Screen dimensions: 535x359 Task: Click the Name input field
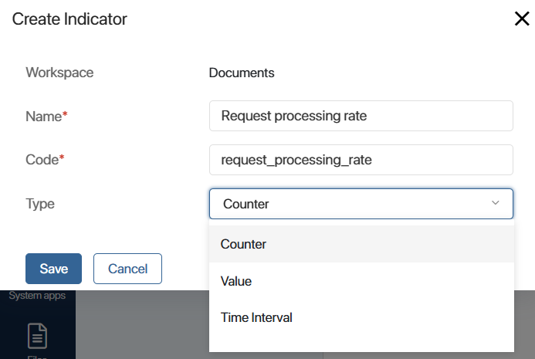[x=361, y=116]
